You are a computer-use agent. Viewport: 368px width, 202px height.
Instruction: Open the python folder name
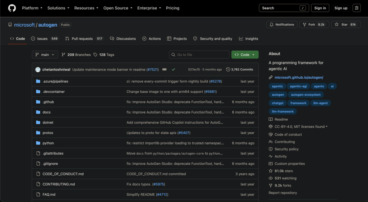coord(48,143)
